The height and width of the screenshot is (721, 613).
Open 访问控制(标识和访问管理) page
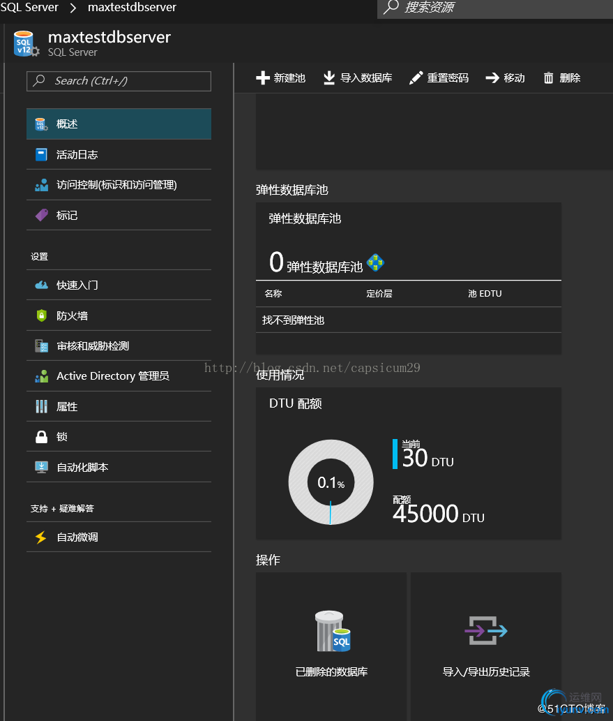pyautogui.click(x=119, y=185)
